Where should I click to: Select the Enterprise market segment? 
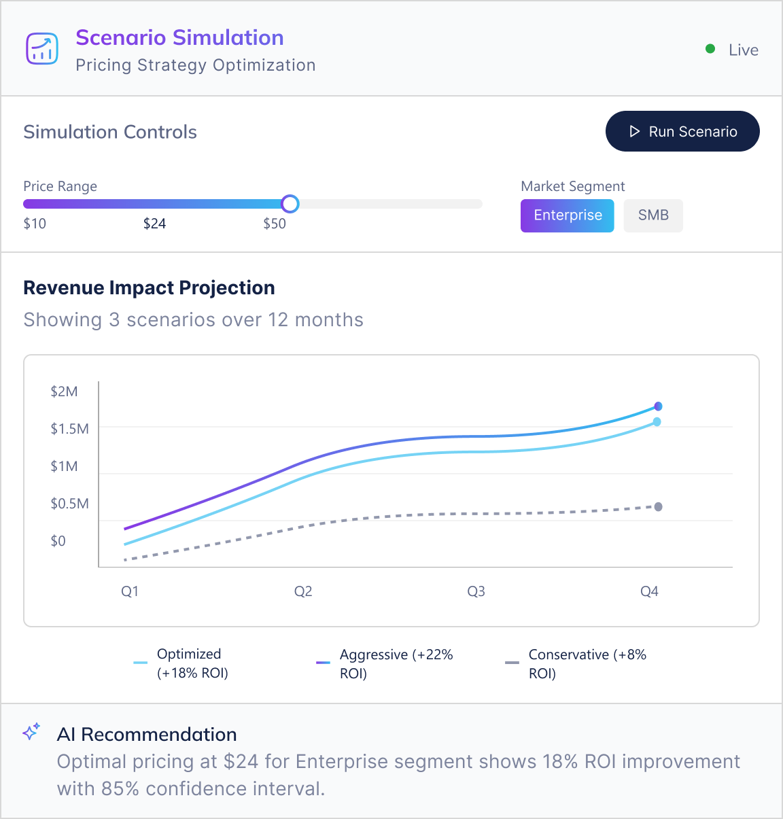(567, 215)
